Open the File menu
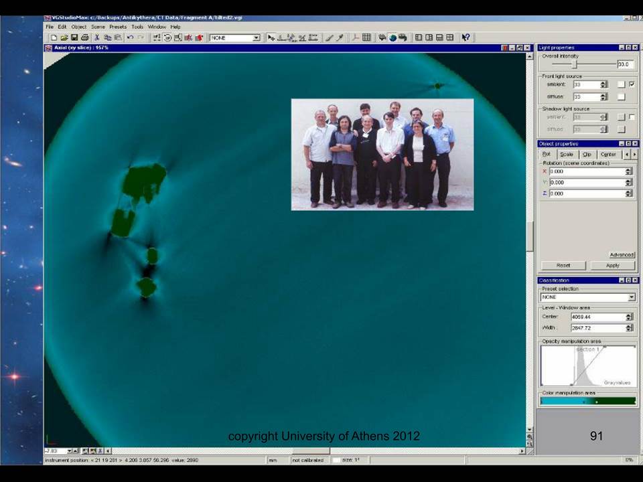The height and width of the screenshot is (482, 643). point(50,27)
